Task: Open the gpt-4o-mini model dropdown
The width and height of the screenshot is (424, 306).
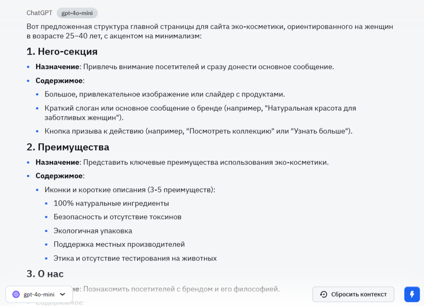Action: tap(39, 294)
